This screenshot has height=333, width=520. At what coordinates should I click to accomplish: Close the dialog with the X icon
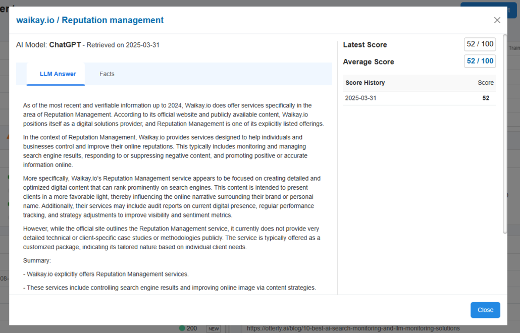(x=497, y=20)
